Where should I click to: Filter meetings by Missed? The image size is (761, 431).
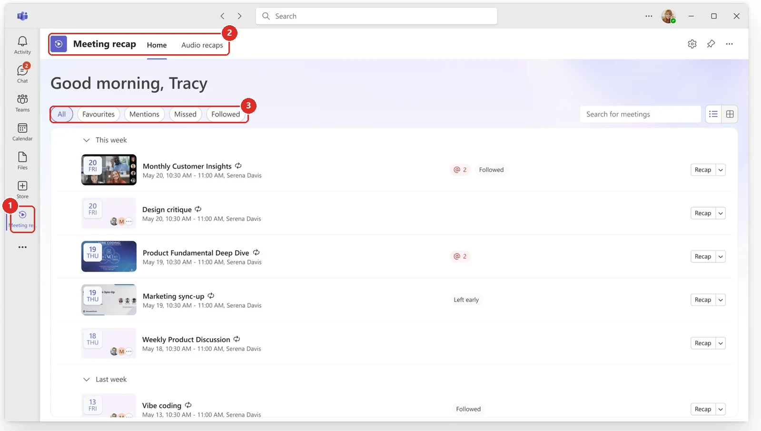[185, 114]
